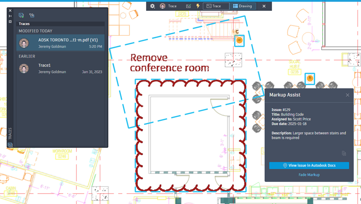
Task: Click the trace checkmark icon in toolbar
Action: tap(188, 6)
